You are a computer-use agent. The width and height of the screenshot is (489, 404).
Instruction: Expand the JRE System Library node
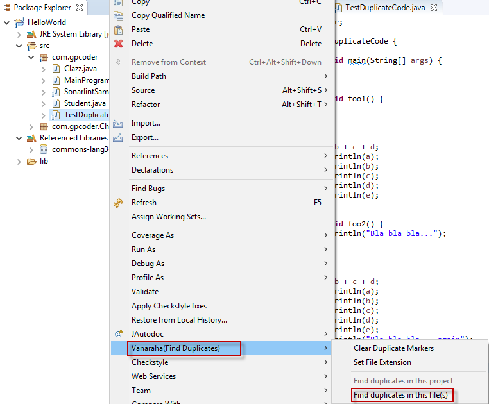point(19,35)
